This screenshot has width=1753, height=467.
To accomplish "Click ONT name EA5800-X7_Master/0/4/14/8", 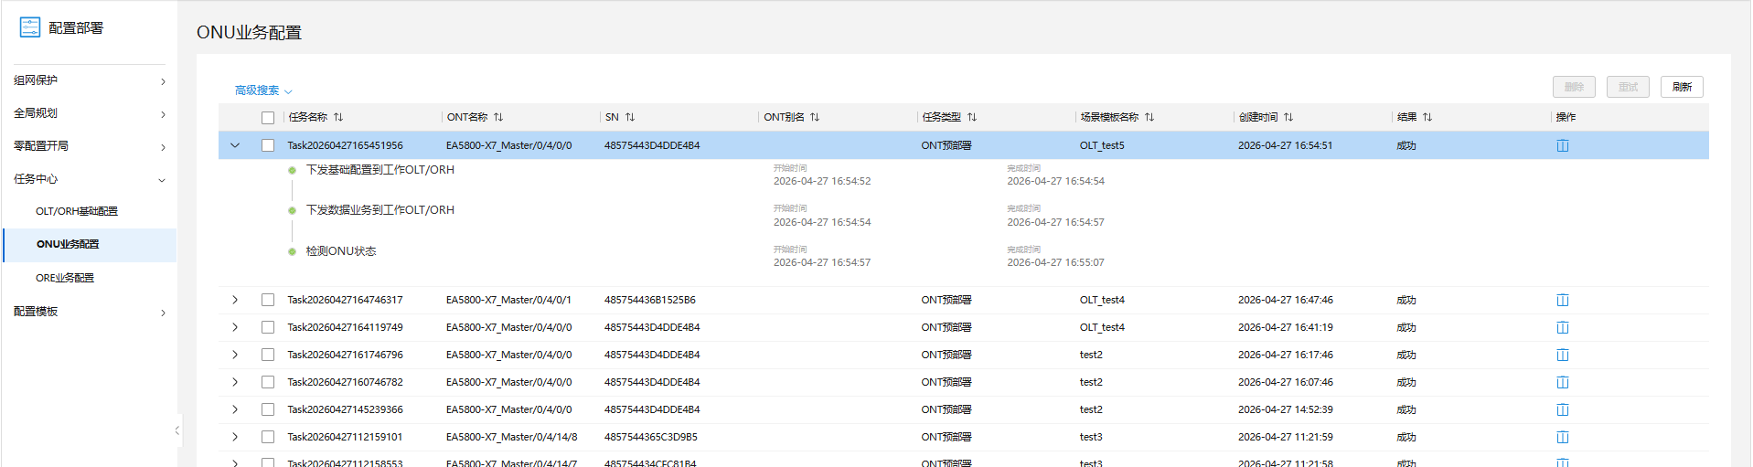I will point(512,437).
